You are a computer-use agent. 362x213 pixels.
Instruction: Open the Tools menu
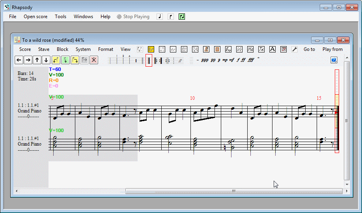pyautogui.click(x=60, y=17)
